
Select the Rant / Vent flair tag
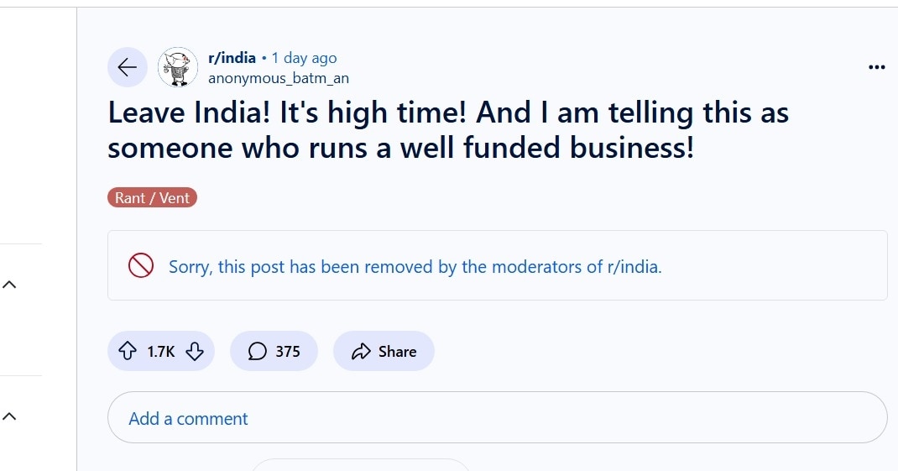tap(152, 198)
